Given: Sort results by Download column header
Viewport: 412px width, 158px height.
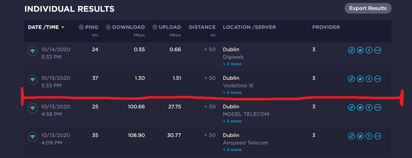Looking at the screenshot, I should [x=125, y=27].
